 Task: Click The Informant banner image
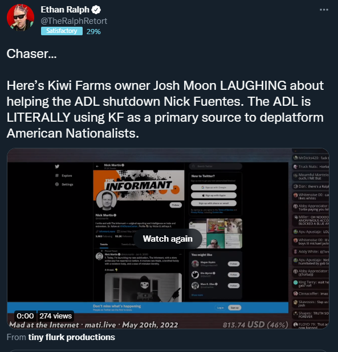(x=139, y=185)
